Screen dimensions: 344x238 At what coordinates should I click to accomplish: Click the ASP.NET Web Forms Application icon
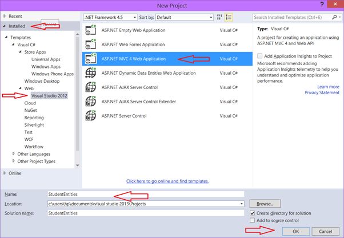91,45
